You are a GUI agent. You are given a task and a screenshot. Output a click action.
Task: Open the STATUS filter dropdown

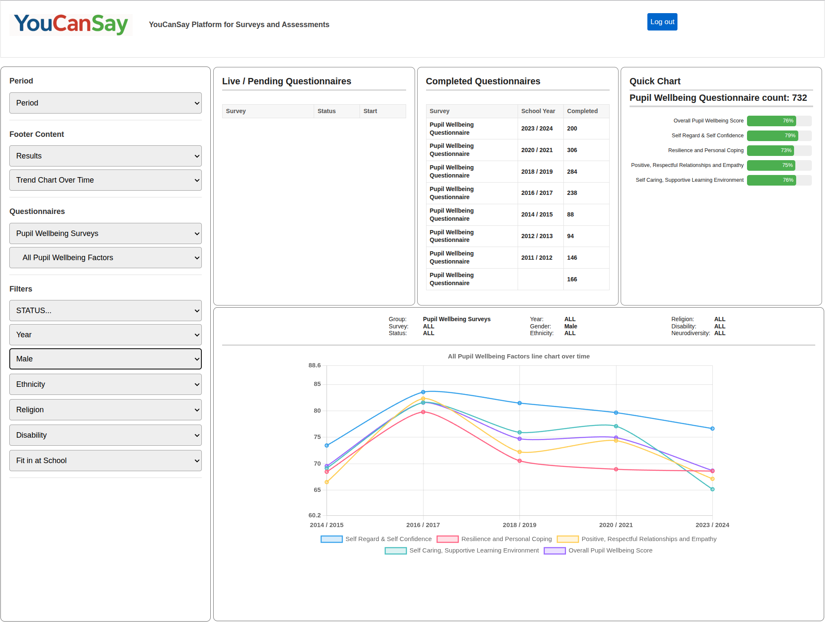[105, 311]
